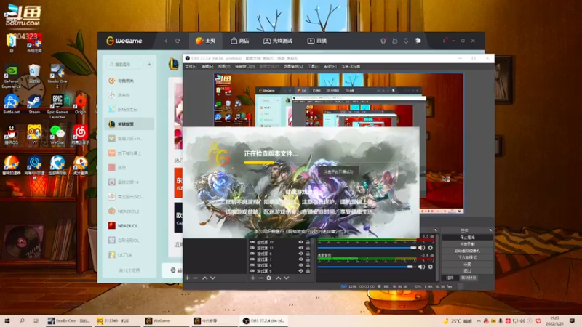Click 退出 exit button in OBS controls
582x327 pixels.
[467, 270]
